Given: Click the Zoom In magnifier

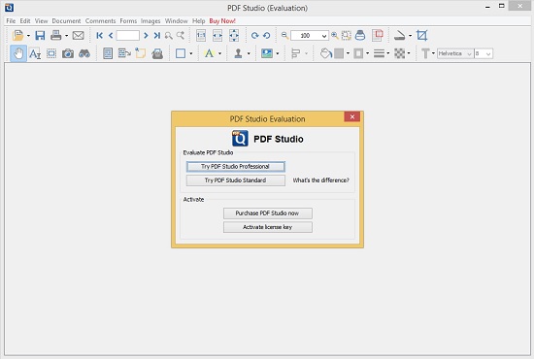Looking at the screenshot, I should 335,35.
